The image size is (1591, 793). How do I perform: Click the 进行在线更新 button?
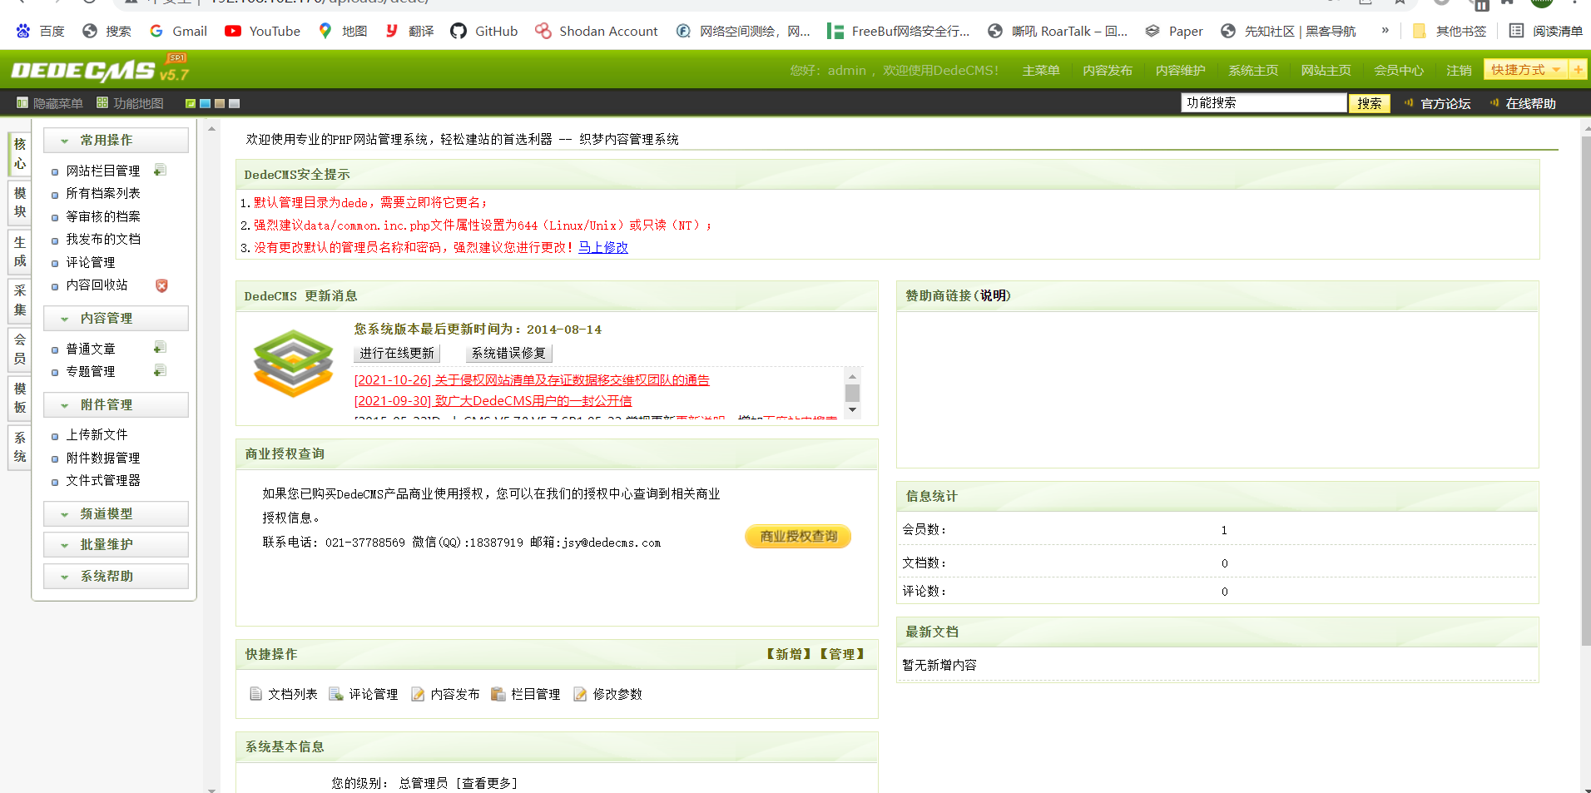397,353
